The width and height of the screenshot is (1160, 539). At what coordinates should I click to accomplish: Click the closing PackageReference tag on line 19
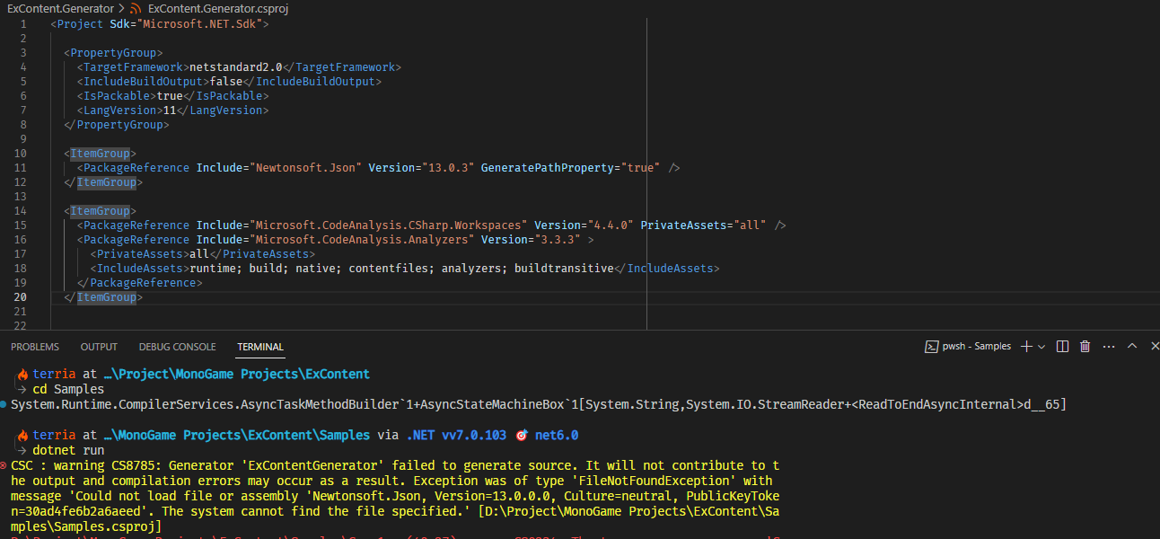(x=140, y=283)
